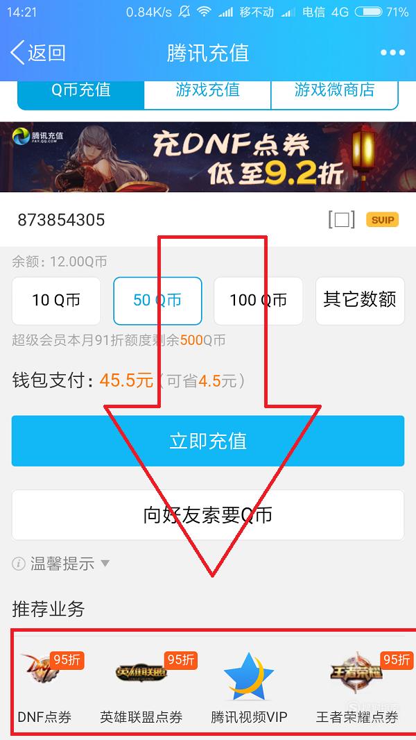This screenshot has width=416, height=740.
Task: Choose 其它数额 custom amount
Action: [360, 301]
